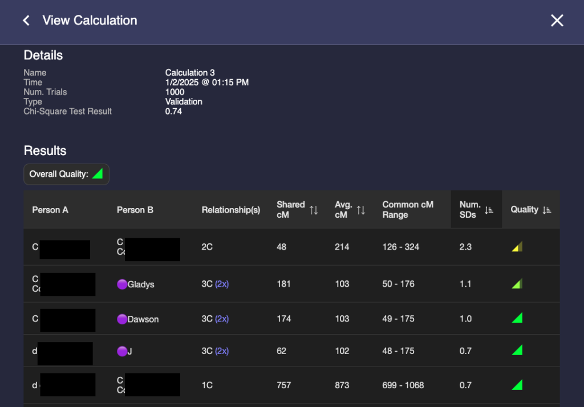Click the Chi-Square Test Result value 0.74
Screen dimensions: 584x407
[x=173, y=111]
